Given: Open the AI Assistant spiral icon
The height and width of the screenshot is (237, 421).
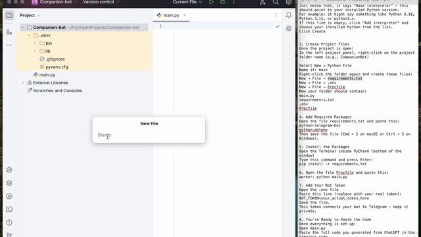Looking at the screenshot, I should (x=289, y=28).
